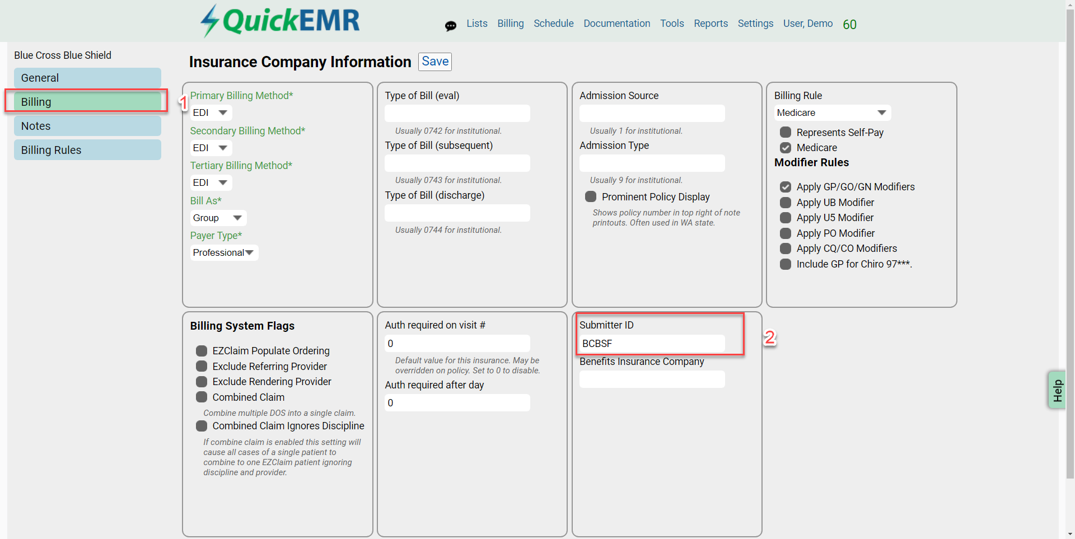Click 'Usually 0742 for institutional.' hint

[x=448, y=131]
